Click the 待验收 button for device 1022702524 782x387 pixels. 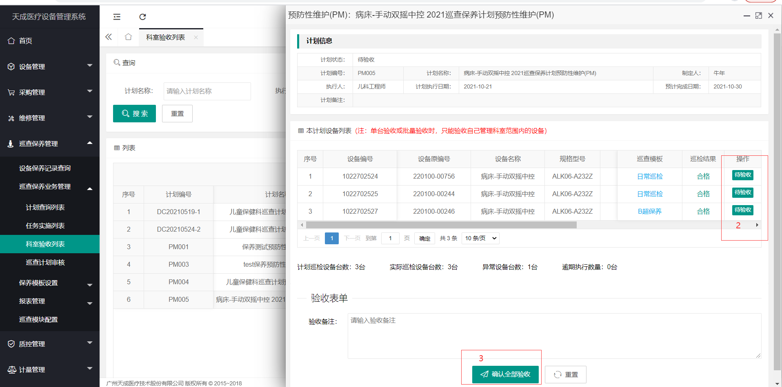(x=742, y=175)
